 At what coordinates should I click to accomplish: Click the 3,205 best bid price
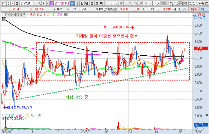coord(136,9)
